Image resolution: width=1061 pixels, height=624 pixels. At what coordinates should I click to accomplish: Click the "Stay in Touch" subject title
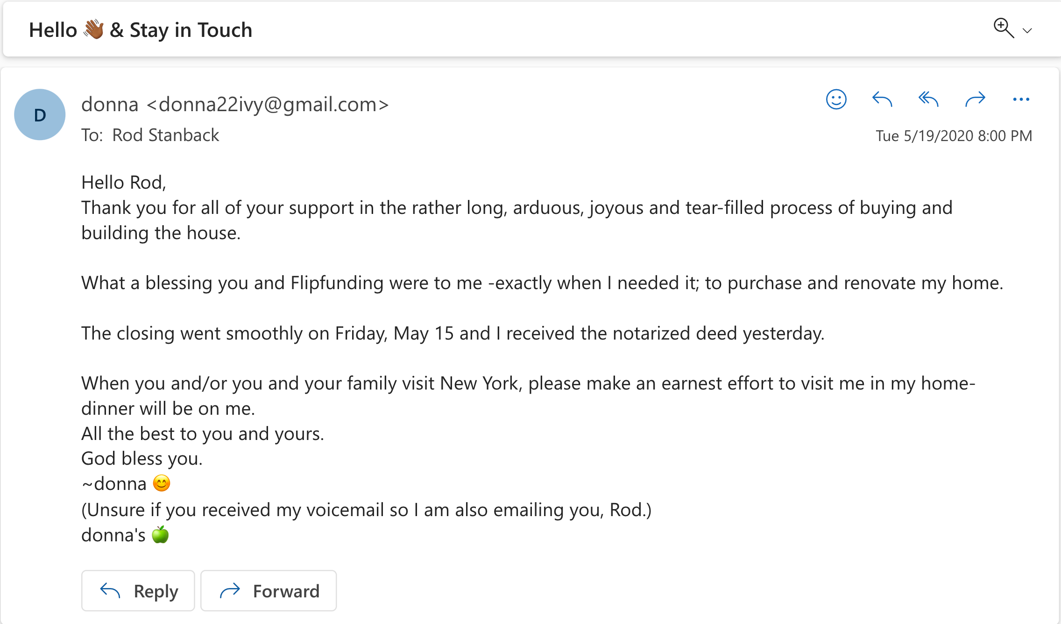pos(191,30)
